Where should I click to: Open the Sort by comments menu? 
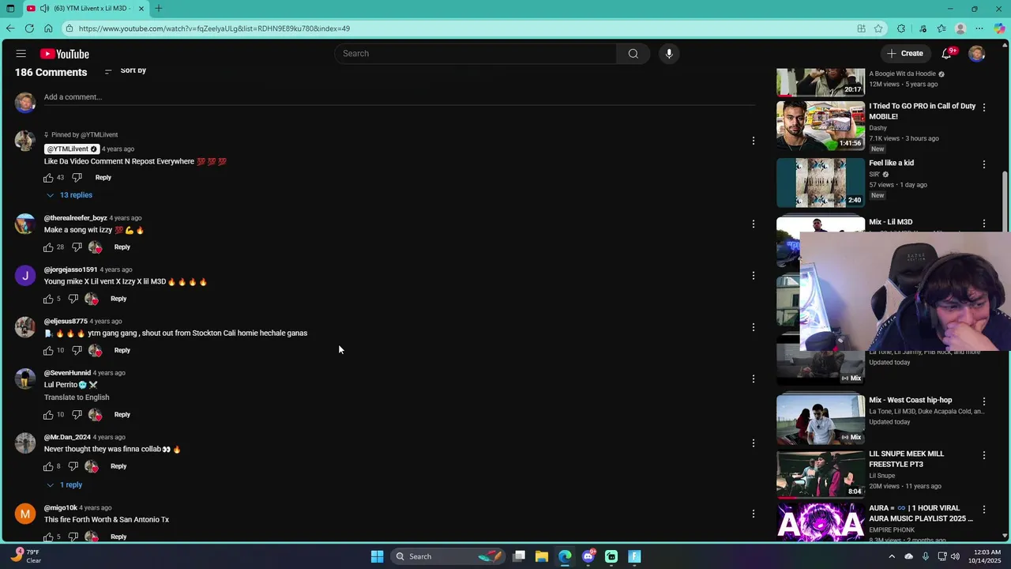126,71
